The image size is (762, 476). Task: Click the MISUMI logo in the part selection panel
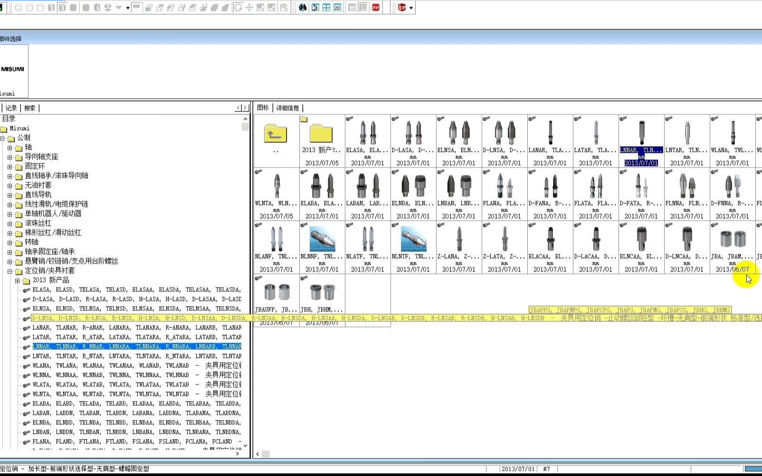[x=15, y=68]
